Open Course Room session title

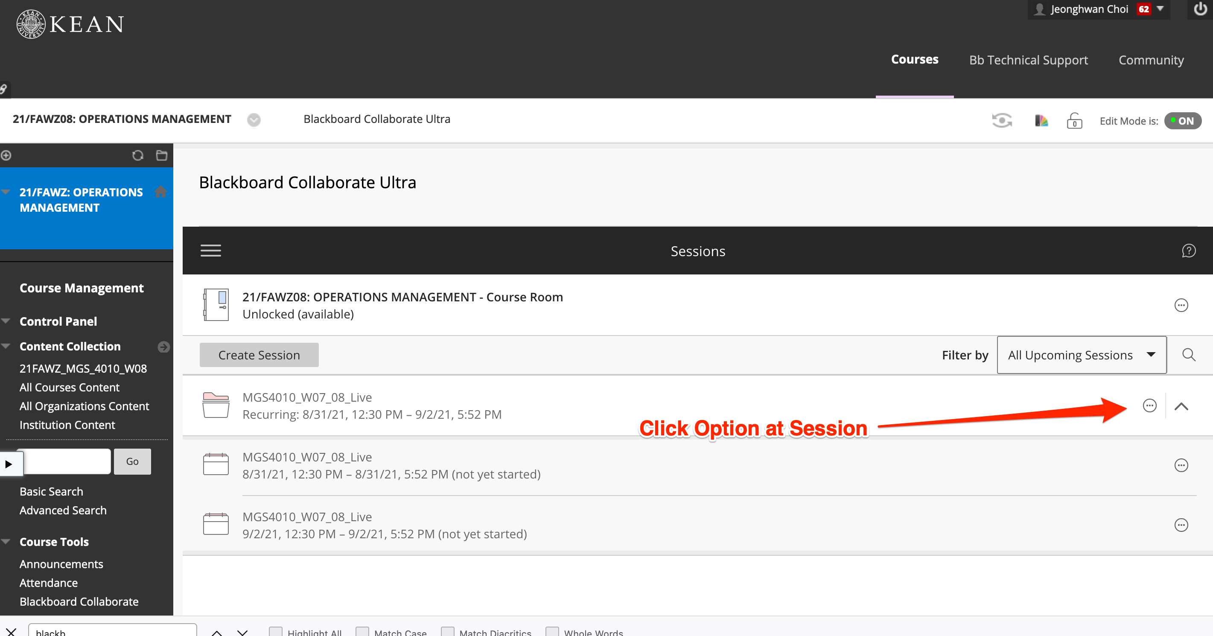(402, 297)
